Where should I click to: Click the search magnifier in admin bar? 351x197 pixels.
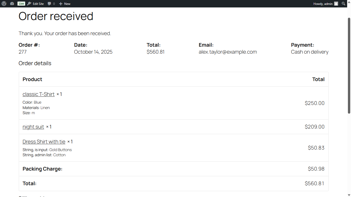344,4
